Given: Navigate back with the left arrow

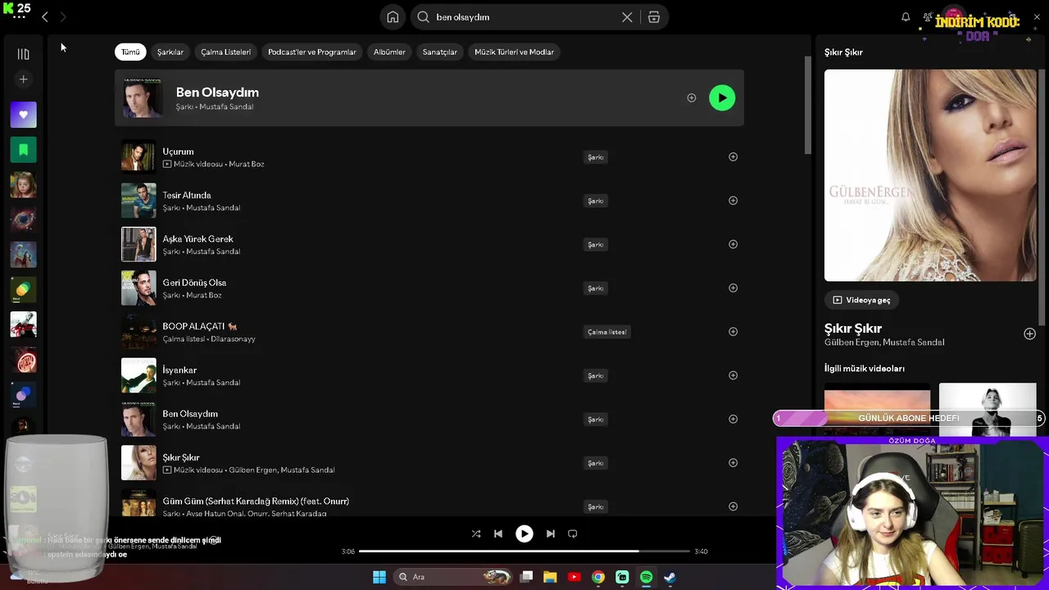Looking at the screenshot, I should pos(45,17).
